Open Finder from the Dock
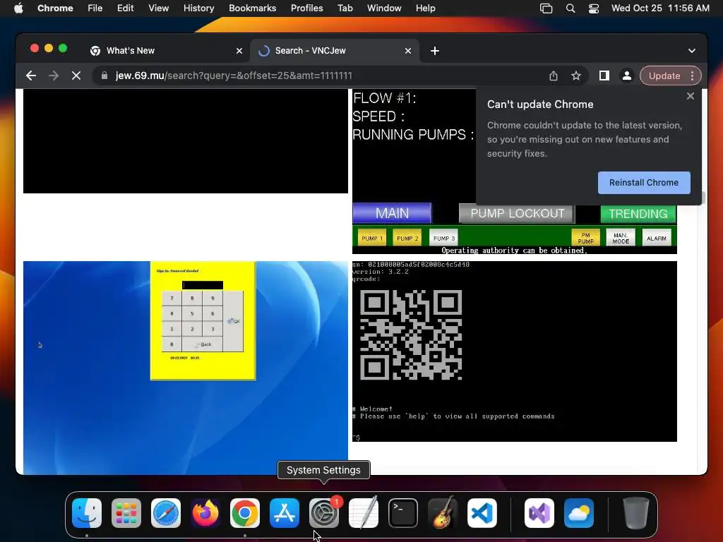Image resolution: width=723 pixels, height=542 pixels. tap(87, 513)
